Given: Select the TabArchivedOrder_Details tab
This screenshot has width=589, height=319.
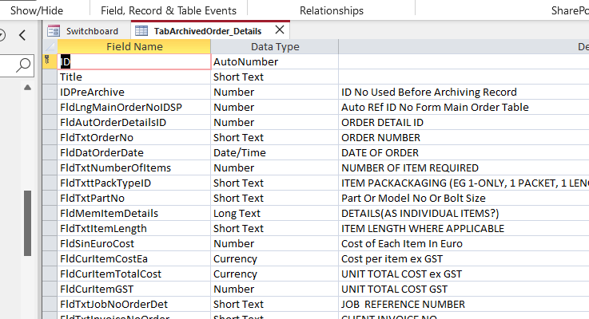Looking at the screenshot, I should [207, 31].
